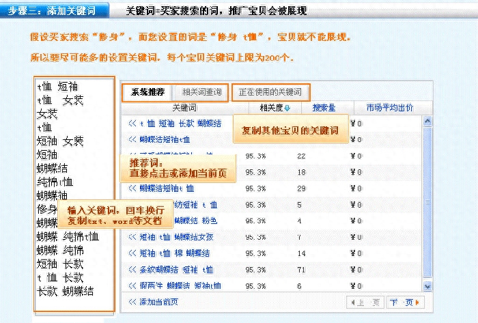Click the vertical scrollbar thumb of the keyword list
This screenshot has width=478, height=323.
427,202
